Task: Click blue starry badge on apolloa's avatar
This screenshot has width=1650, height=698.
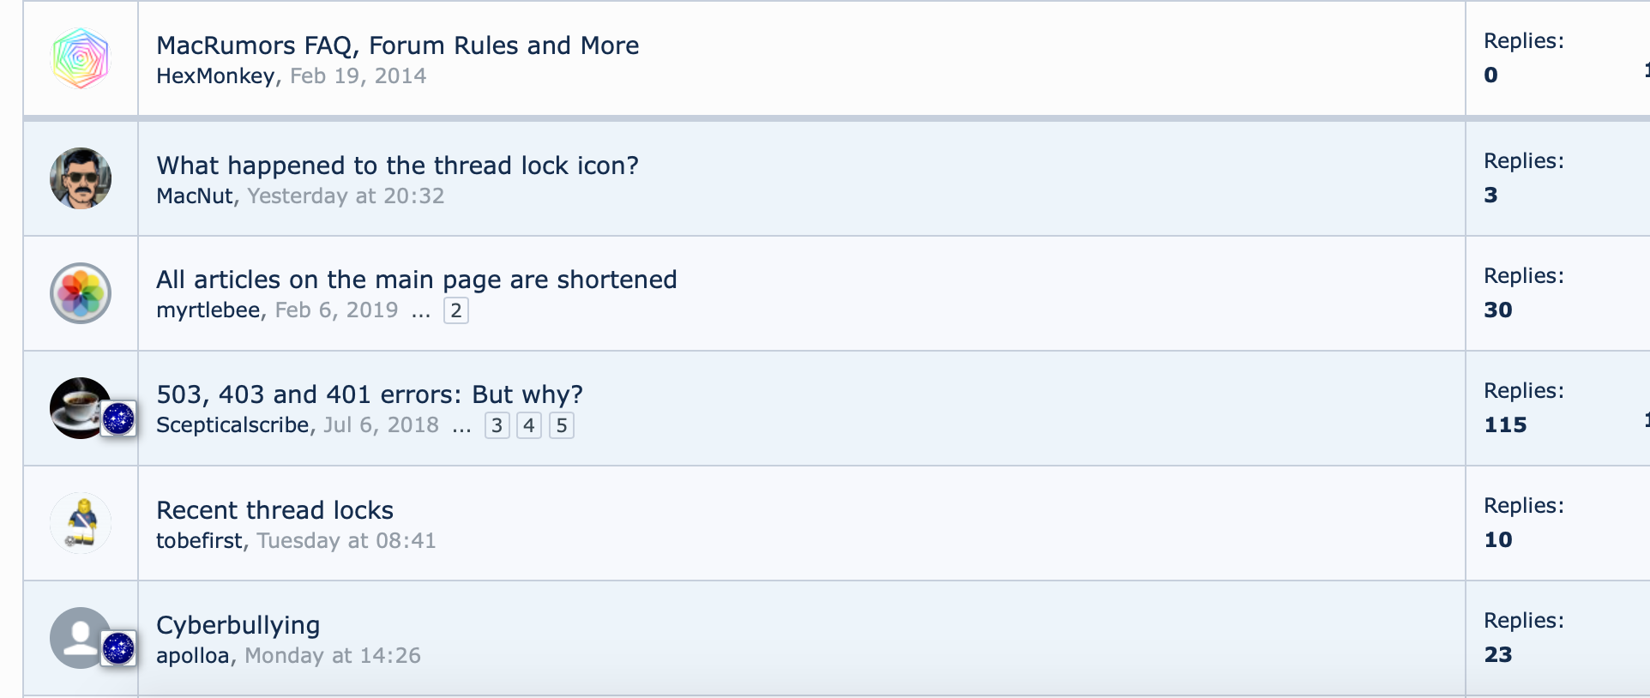Action: (x=118, y=648)
